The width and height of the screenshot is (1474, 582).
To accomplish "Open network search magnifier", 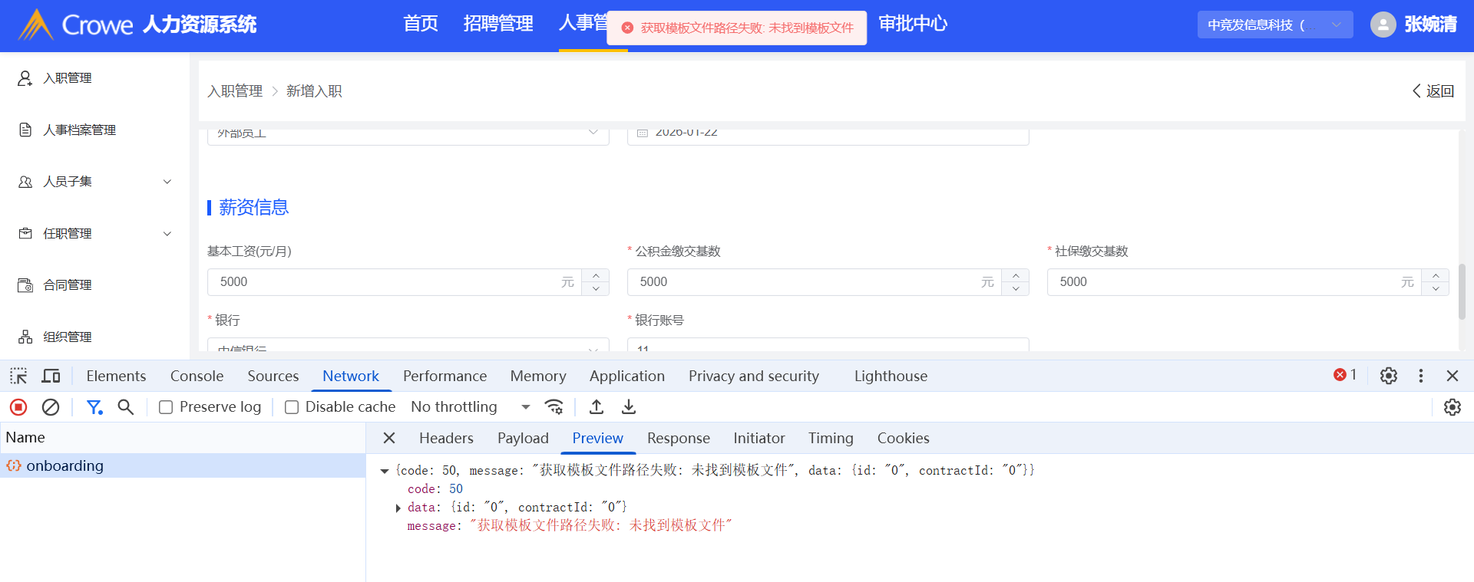I will click(x=126, y=407).
